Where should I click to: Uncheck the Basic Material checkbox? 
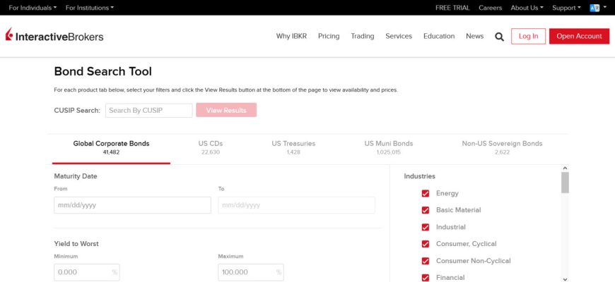[x=425, y=210]
